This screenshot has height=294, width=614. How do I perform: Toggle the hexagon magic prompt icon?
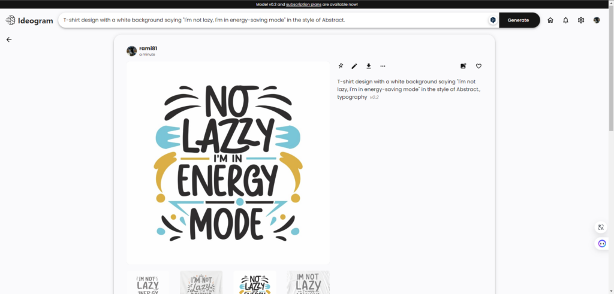493,20
